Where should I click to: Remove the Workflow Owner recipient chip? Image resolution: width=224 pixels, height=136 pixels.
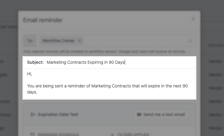point(80,41)
